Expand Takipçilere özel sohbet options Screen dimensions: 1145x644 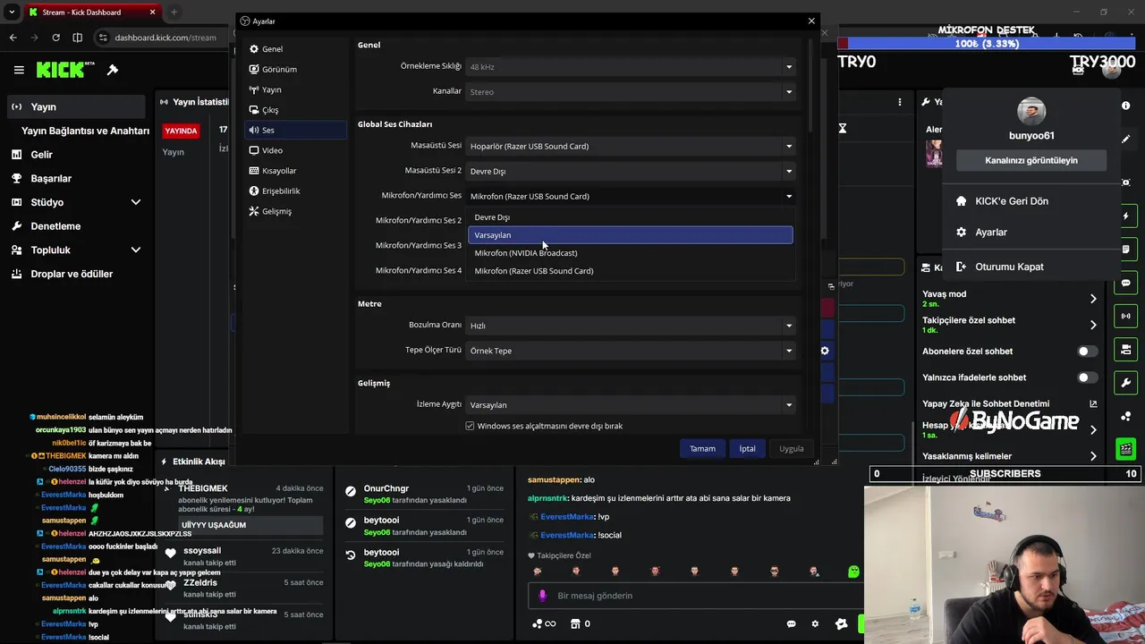click(x=1093, y=325)
